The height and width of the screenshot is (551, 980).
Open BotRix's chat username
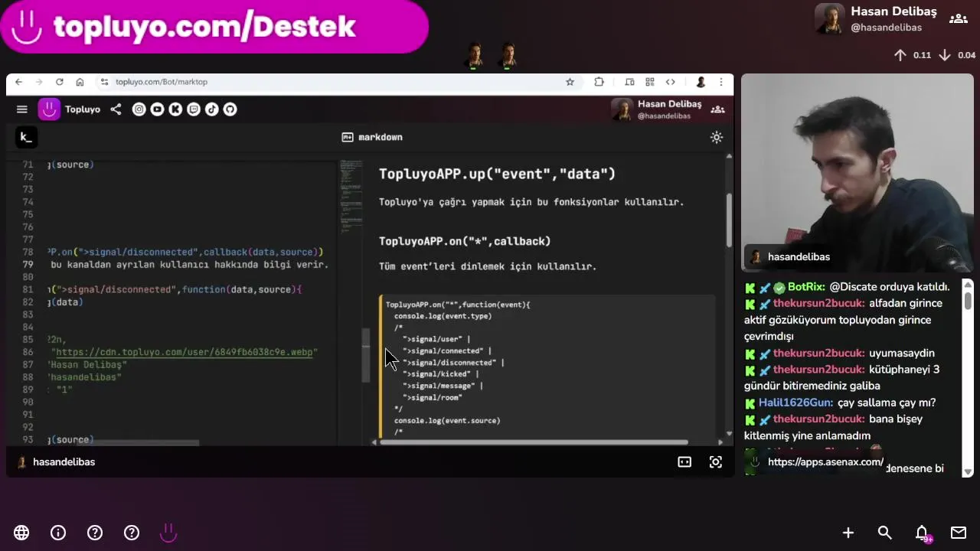point(806,287)
